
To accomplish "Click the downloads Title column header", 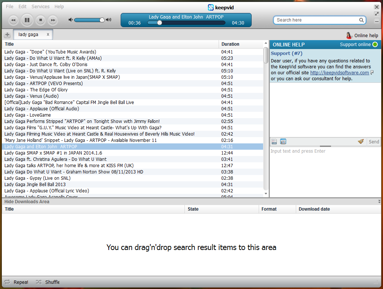I will click(x=93, y=209).
